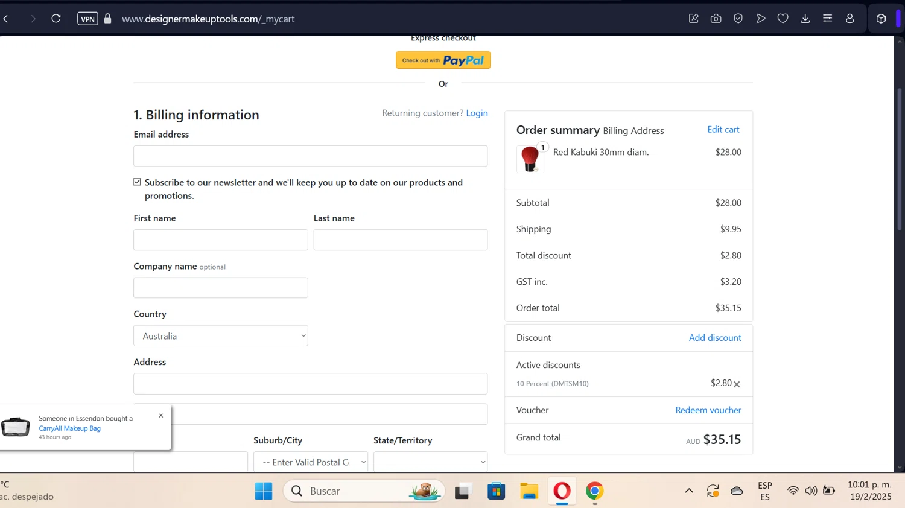Expand the Country dropdown showing Australia
The width and height of the screenshot is (905, 508).
coord(221,336)
